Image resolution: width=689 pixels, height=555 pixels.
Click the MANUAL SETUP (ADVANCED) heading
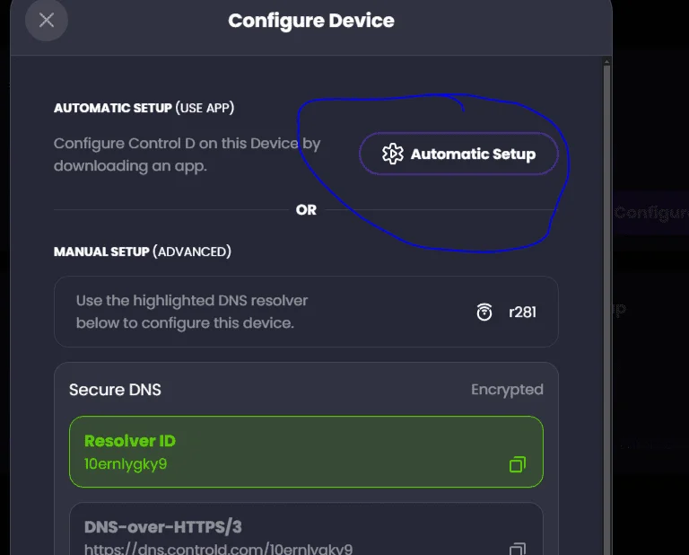click(x=143, y=251)
